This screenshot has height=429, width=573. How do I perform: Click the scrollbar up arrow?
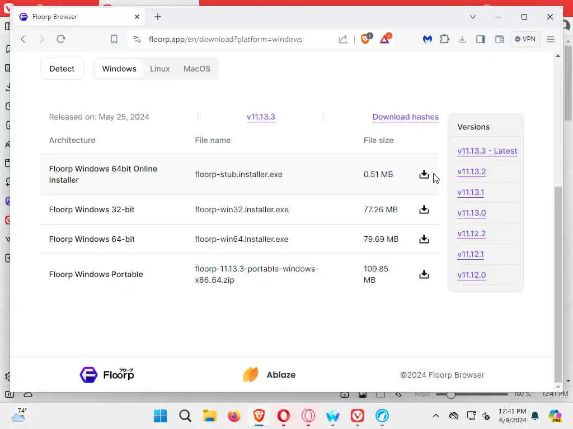(558, 56)
